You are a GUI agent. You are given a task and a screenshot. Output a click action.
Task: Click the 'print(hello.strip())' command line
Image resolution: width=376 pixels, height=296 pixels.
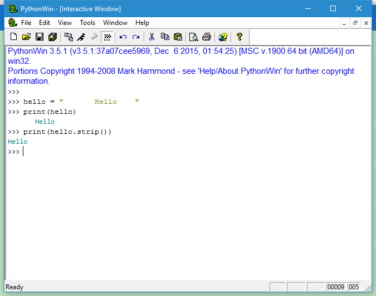(x=60, y=132)
